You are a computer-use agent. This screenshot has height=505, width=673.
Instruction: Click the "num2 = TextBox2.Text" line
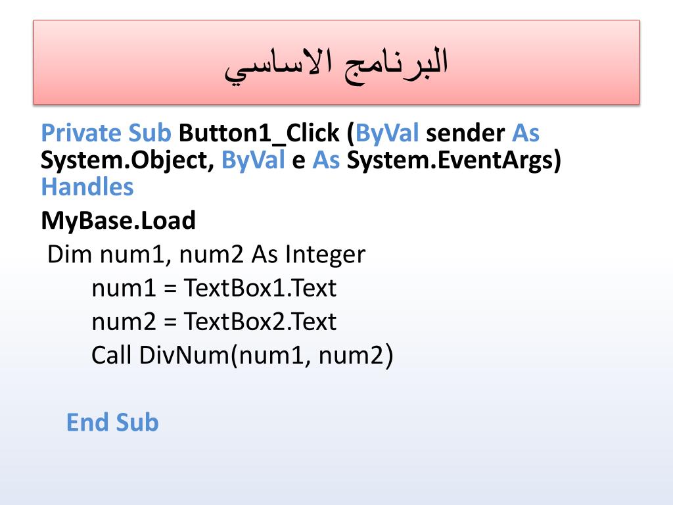click(x=214, y=322)
